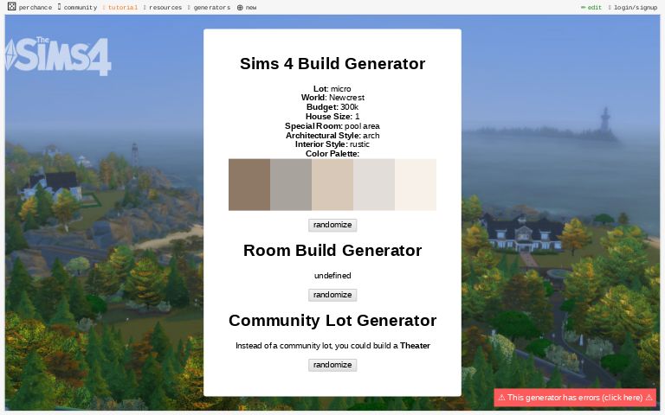Randomize the Room Build Generator

pyautogui.click(x=332, y=295)
